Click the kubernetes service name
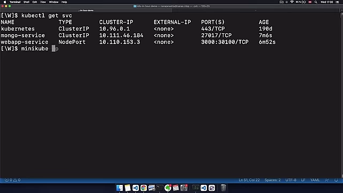Screen dimensions: 343x193 pyautogui.click(x=18, y=29)
